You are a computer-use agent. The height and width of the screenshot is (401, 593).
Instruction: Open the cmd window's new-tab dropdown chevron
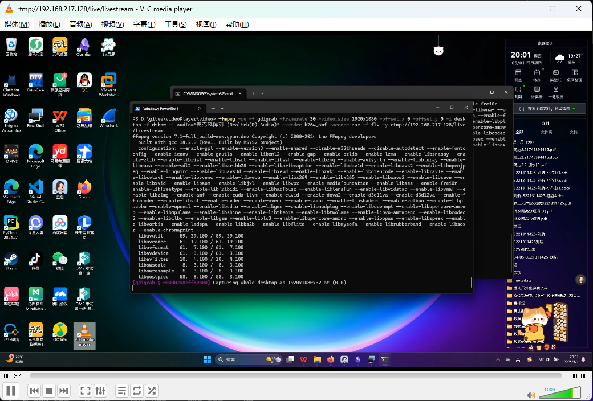coord(262,93)
